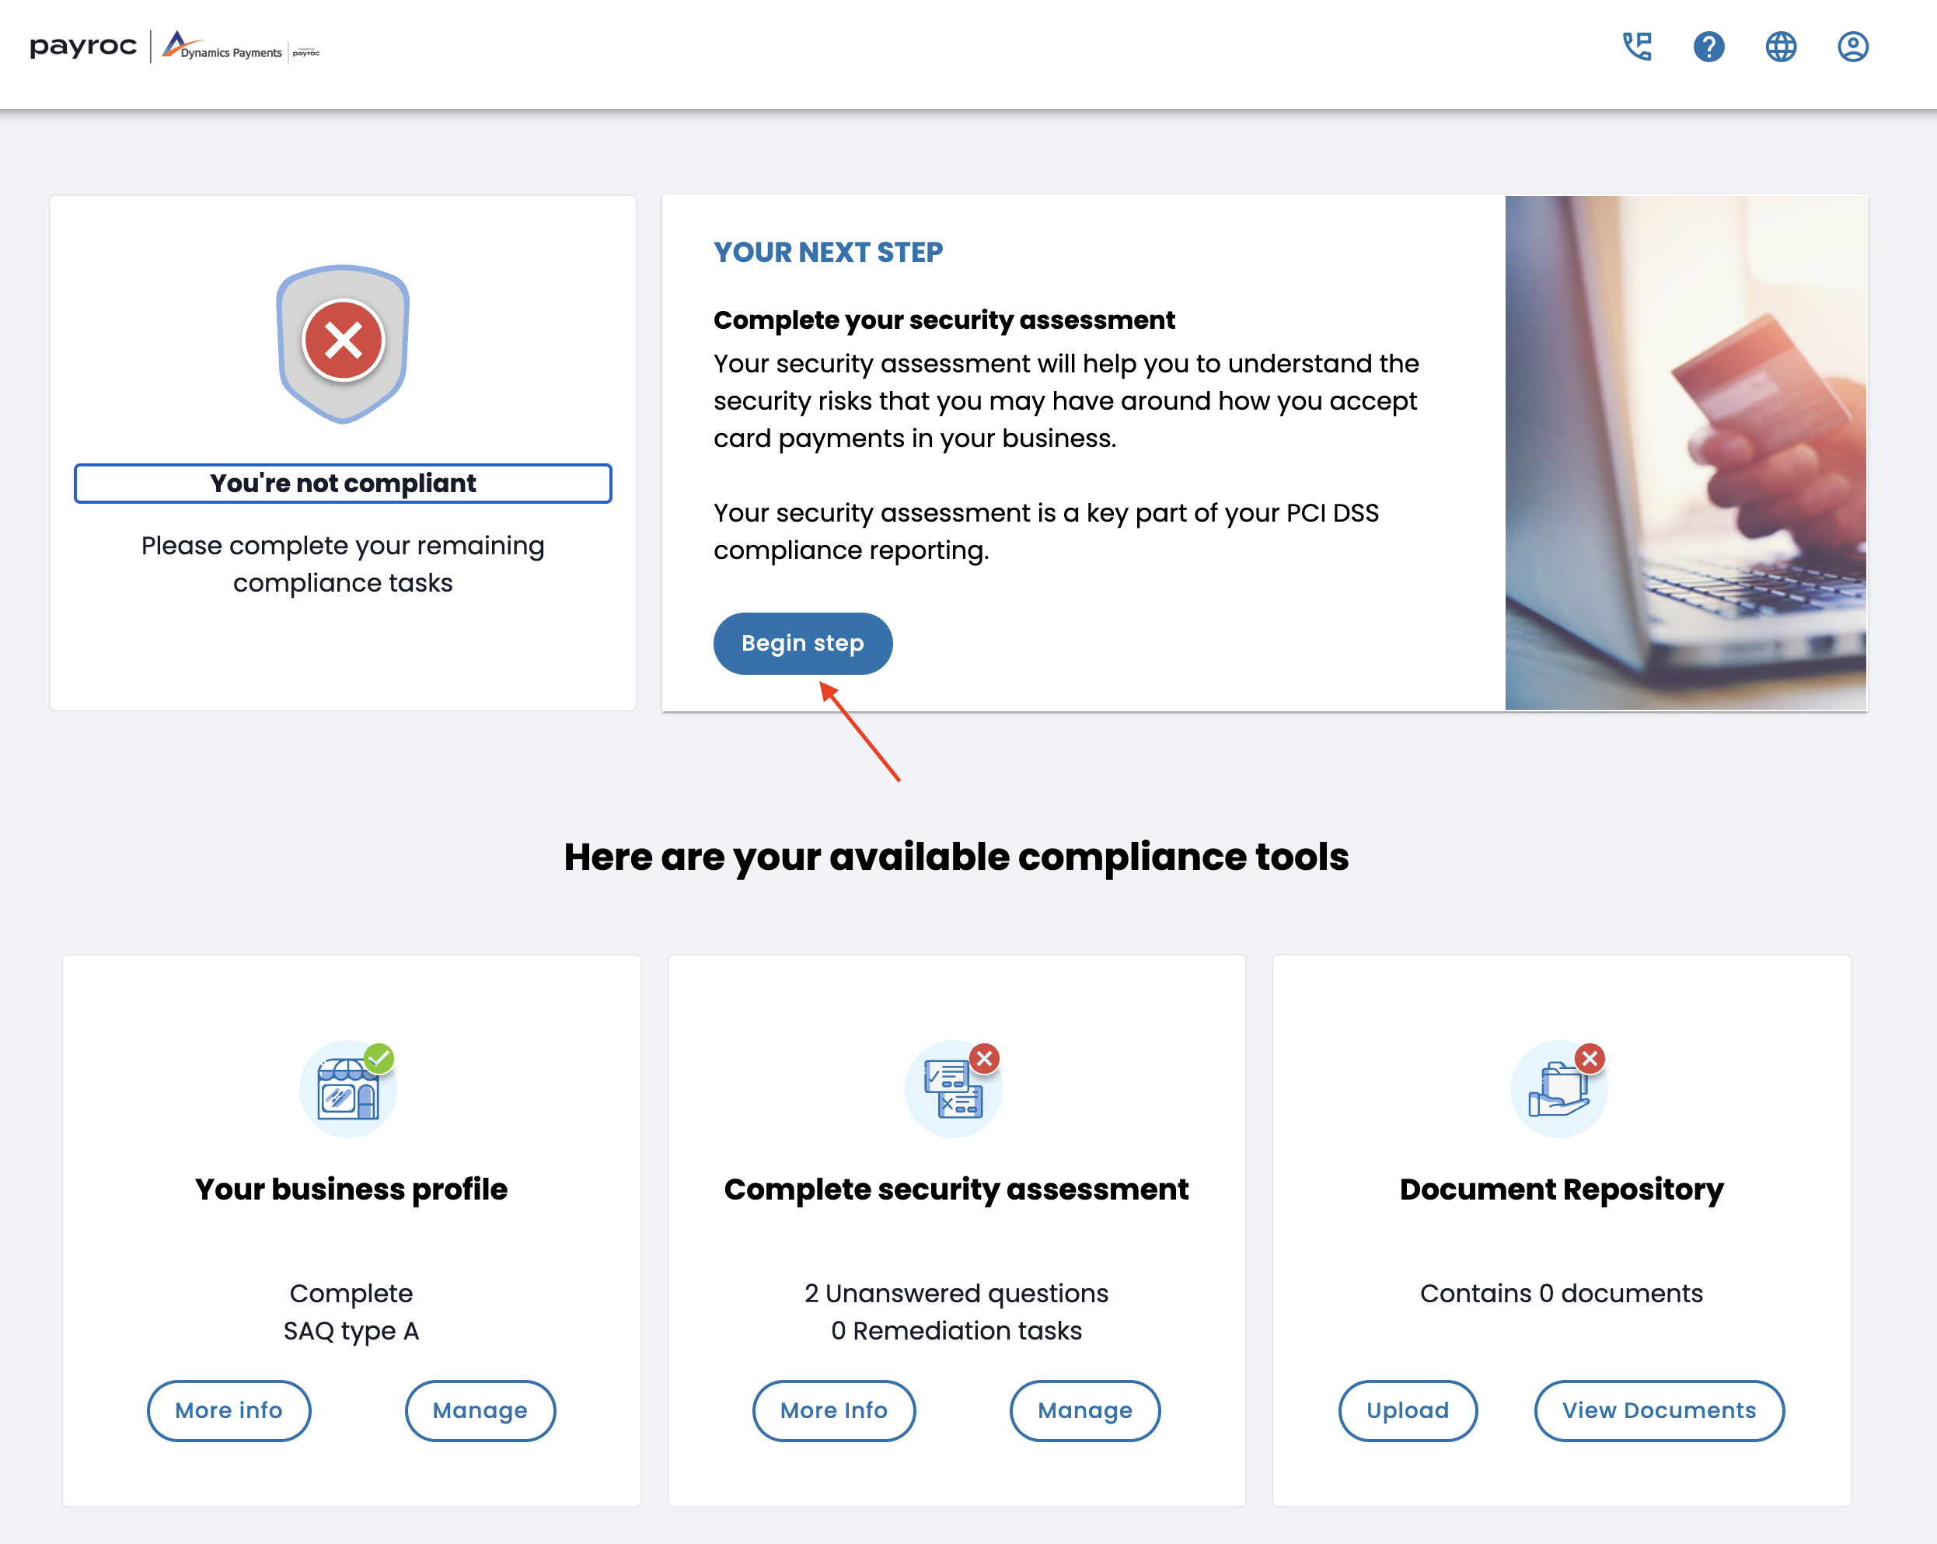This screenshot has width=1937, height=1544.
Task: Open the user account profile icon
Action: tap(1852, 47)
